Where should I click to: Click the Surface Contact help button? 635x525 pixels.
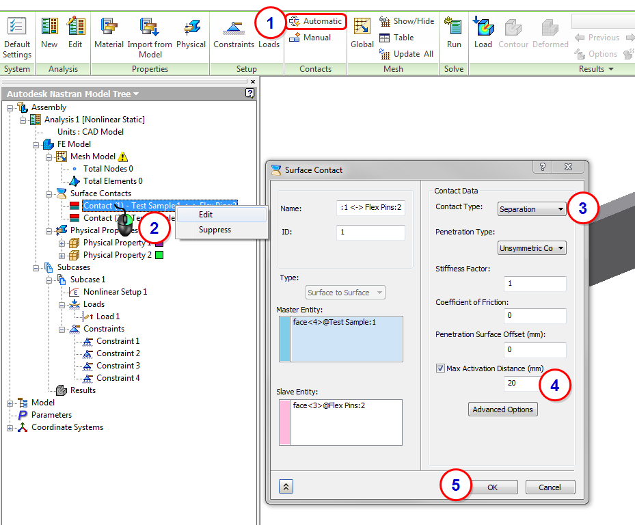point(543,167)
